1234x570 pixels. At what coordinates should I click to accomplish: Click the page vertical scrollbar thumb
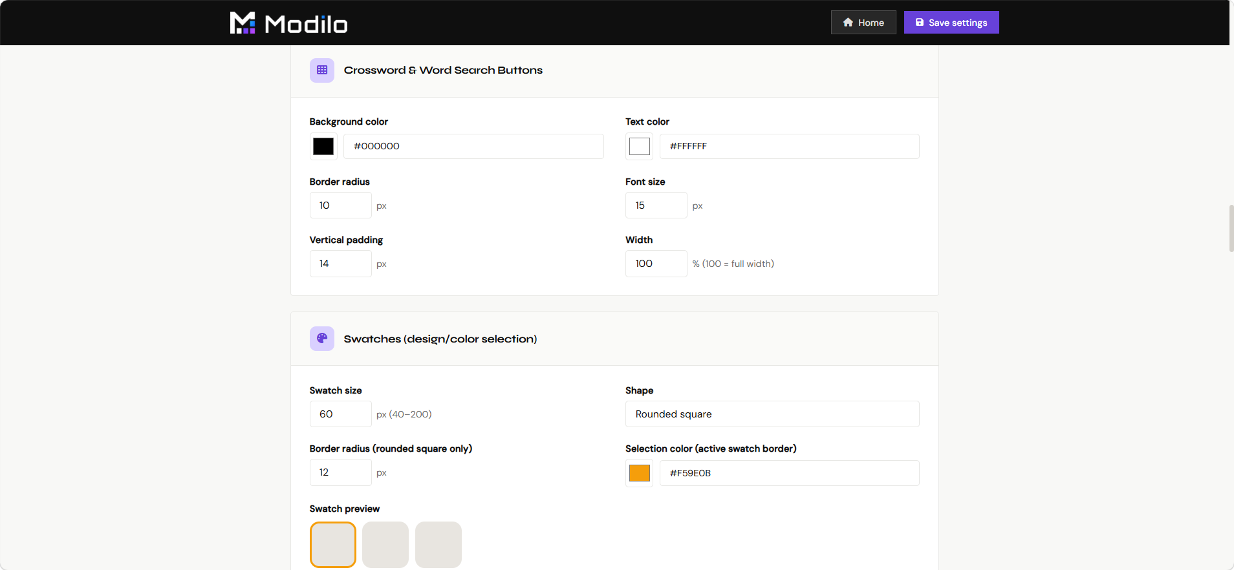point(1231,228)
